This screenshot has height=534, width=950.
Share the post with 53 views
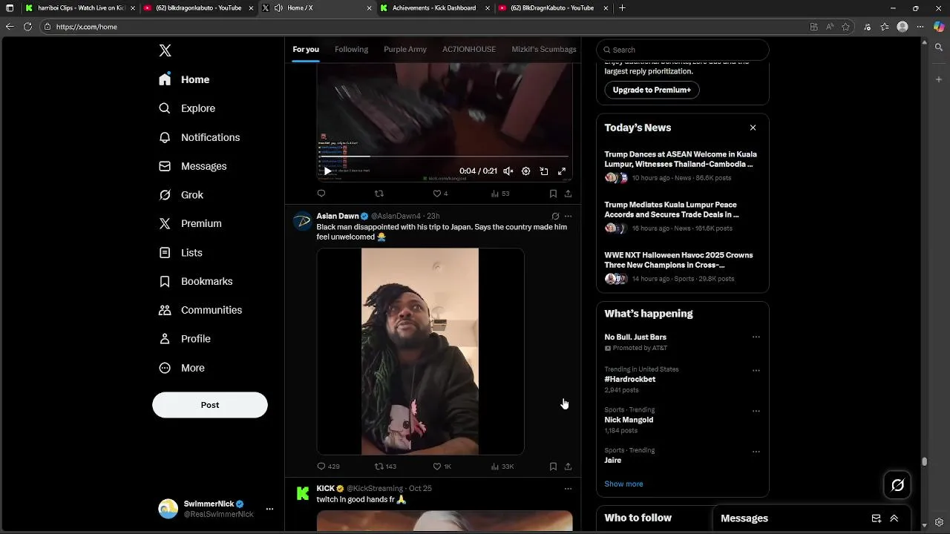point(568,194)
